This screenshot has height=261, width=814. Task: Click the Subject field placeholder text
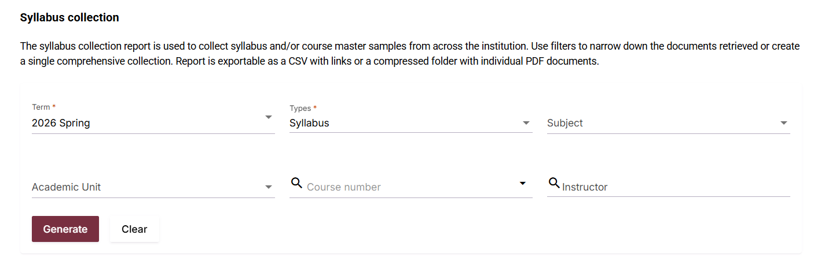565,123
